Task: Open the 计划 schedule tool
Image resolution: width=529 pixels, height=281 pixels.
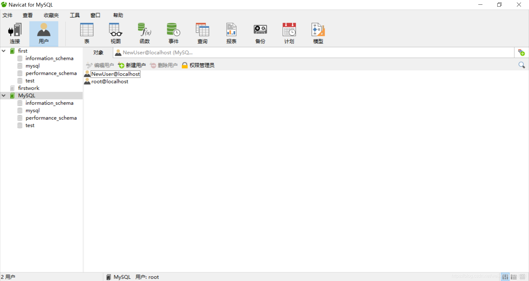Action: click(289, 34)
